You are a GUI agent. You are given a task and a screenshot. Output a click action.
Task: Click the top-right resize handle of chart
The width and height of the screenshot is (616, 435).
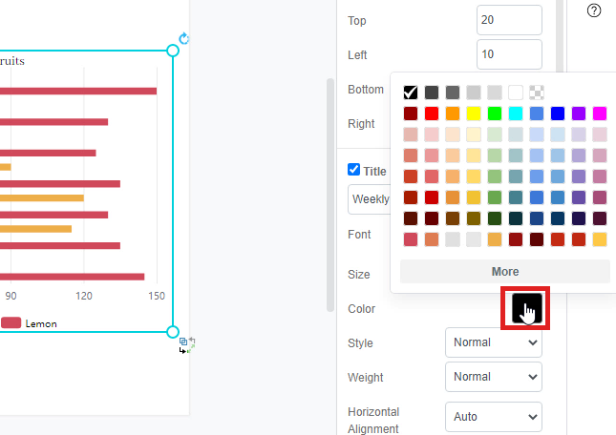tap(173, 50)
